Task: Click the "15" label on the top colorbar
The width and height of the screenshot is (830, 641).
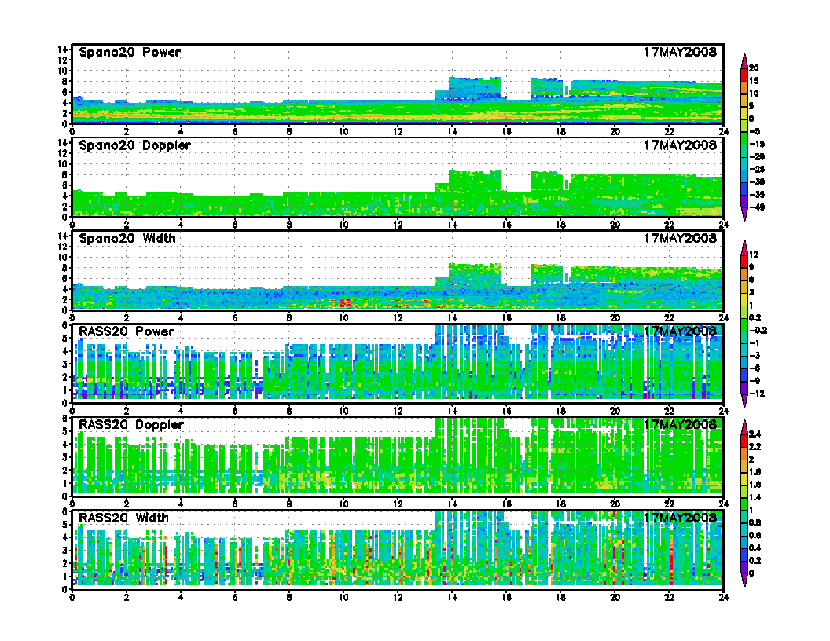Action: 754,81
